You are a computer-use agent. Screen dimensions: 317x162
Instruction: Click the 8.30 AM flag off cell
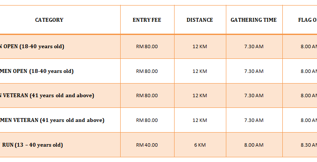(309, 145)
